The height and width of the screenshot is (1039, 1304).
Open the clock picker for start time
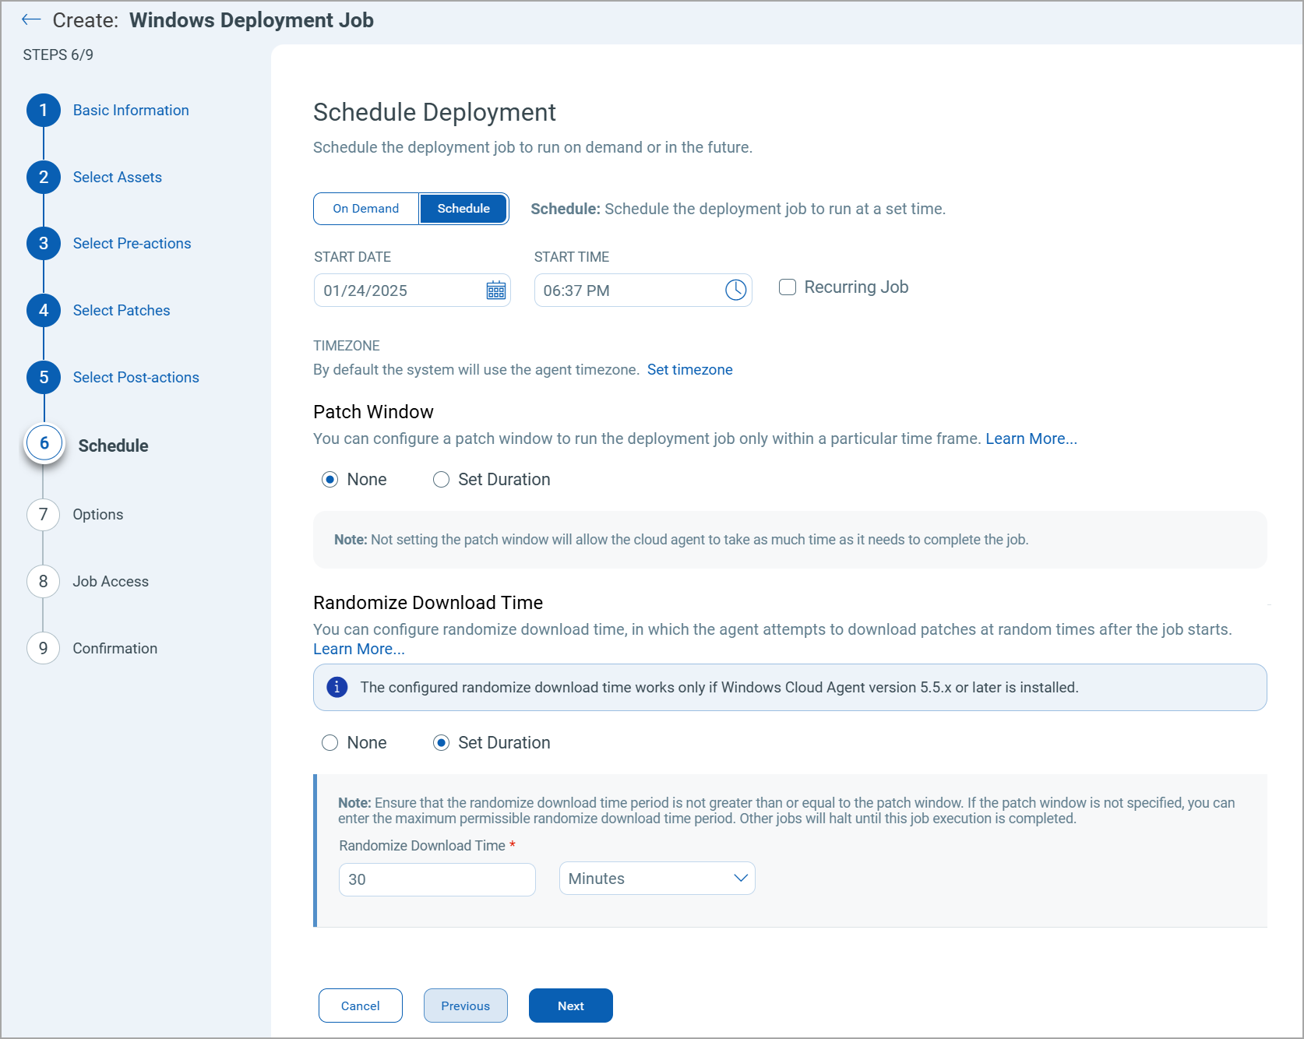click(x=735, y=290)
